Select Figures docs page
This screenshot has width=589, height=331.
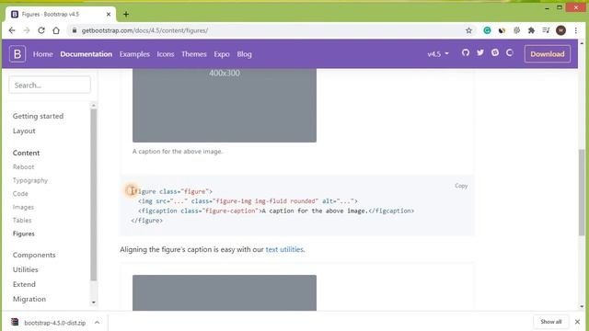(x=24, y=234)
